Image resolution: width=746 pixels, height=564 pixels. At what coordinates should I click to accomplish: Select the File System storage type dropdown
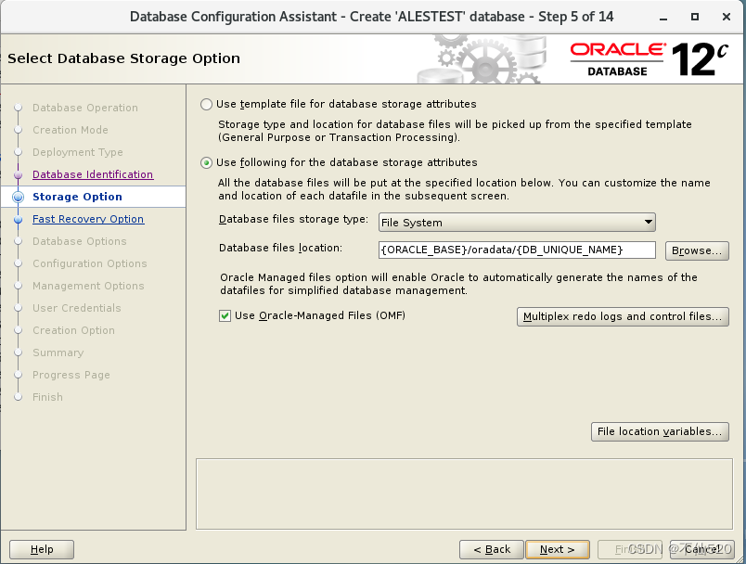[516, 223]
